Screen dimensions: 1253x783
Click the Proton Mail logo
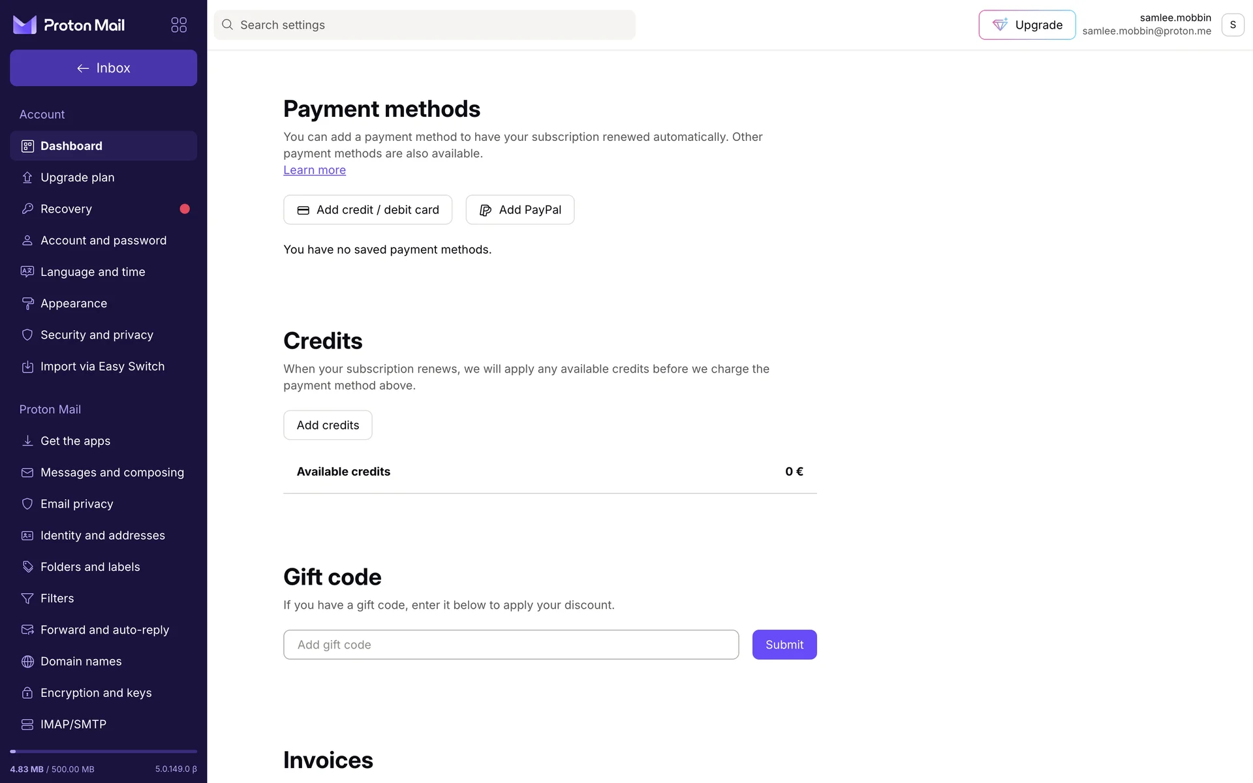pyautogui.click(x=69, y=25)
